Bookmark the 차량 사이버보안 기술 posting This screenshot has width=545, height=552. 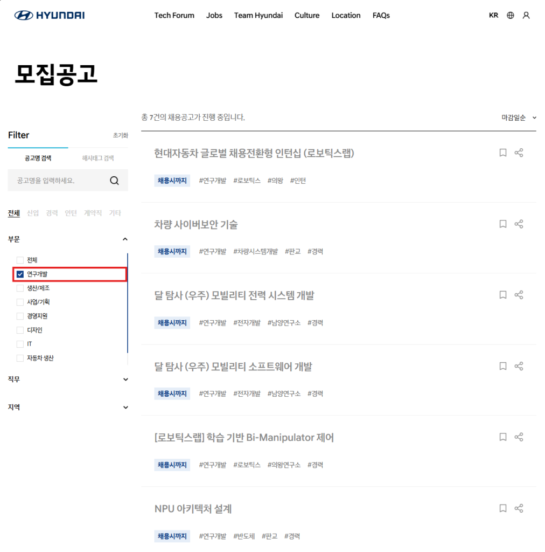503,224
